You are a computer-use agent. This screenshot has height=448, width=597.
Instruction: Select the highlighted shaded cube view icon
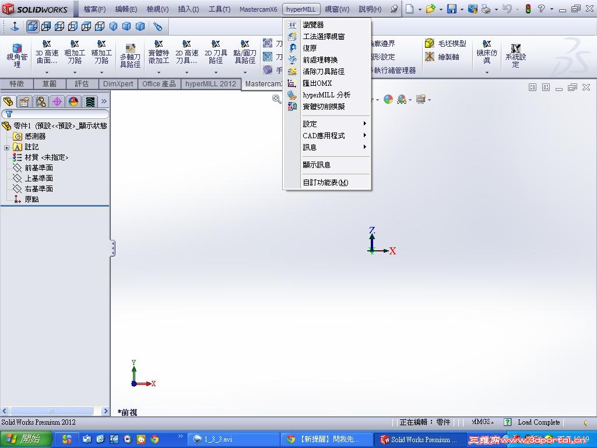[33, 26]
